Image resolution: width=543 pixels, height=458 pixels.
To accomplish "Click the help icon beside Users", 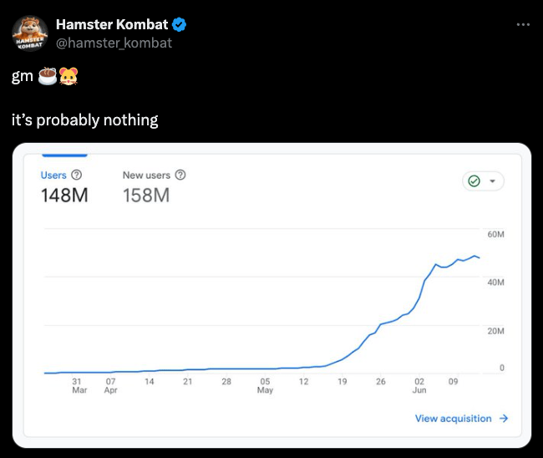I will tap(77, 176).
